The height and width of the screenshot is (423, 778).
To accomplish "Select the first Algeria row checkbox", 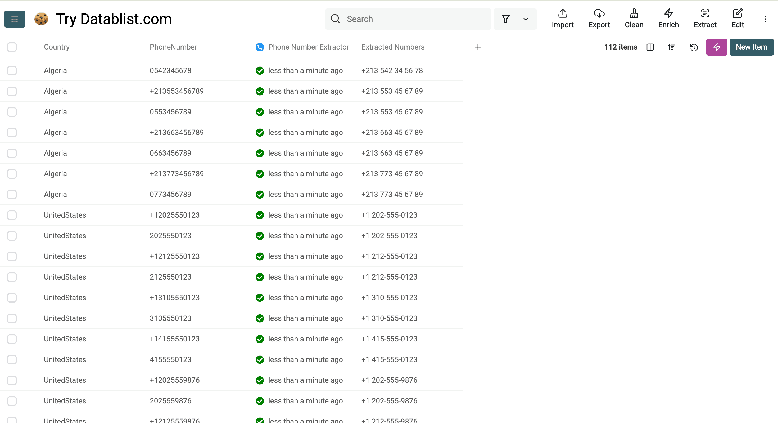I will (x=12, y=70).
